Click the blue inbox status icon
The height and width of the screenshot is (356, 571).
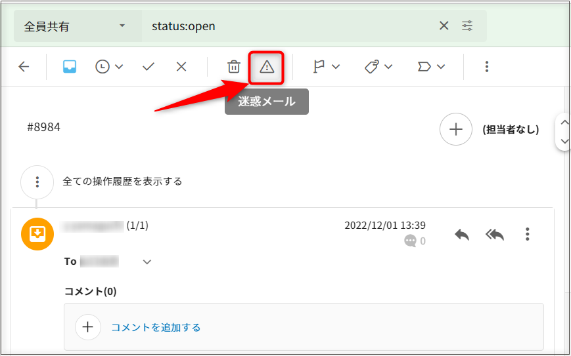pos(70,66)
